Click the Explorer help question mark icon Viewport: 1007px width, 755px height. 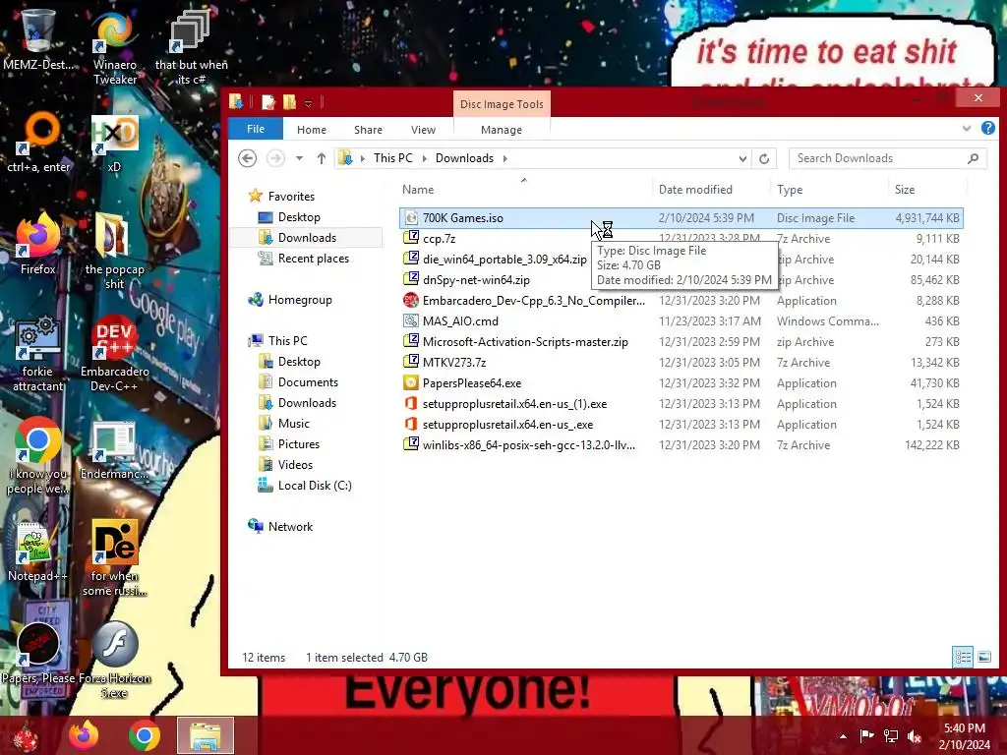click(x=987, y=129)
